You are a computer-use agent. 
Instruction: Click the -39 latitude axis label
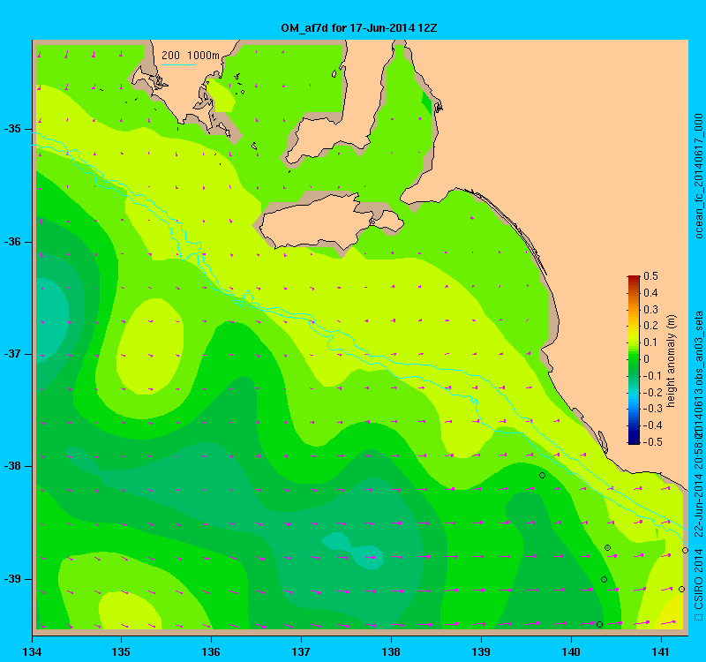pos(12,578)
